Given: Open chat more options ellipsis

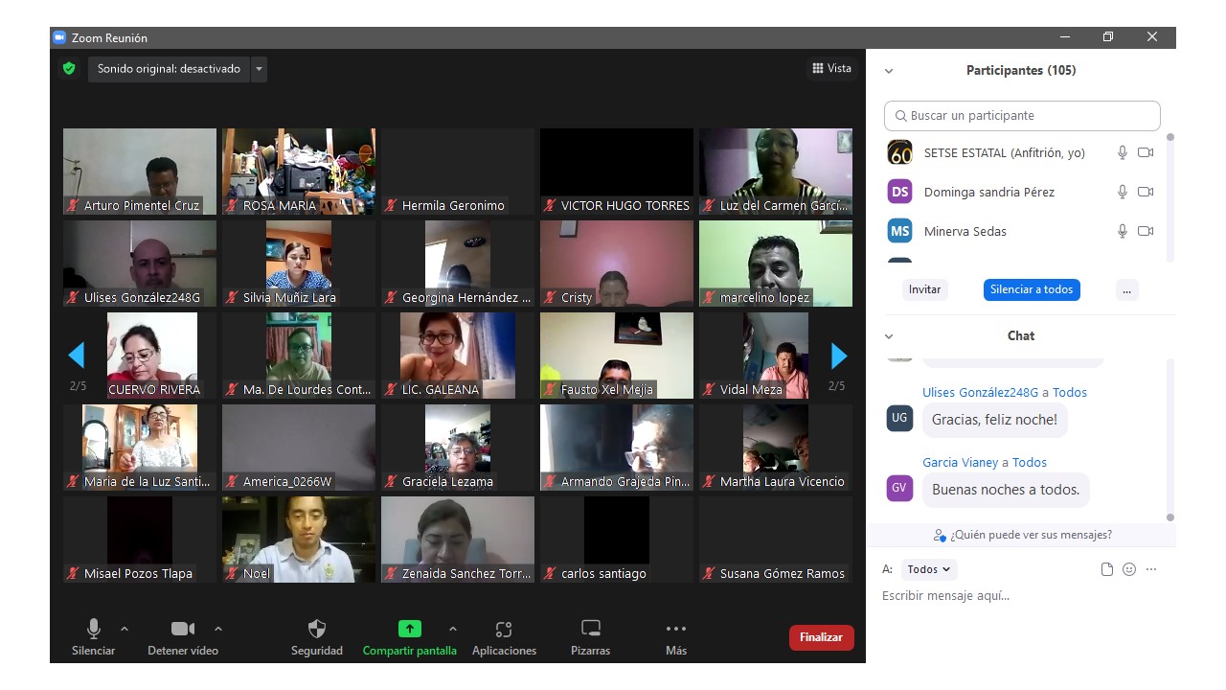Looking at the screenshot, I should click(x=1151, y=569).
